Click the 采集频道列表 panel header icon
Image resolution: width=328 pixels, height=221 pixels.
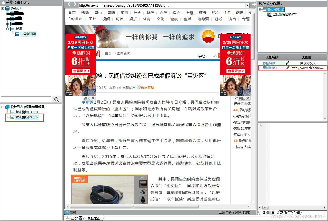point(3,3)
